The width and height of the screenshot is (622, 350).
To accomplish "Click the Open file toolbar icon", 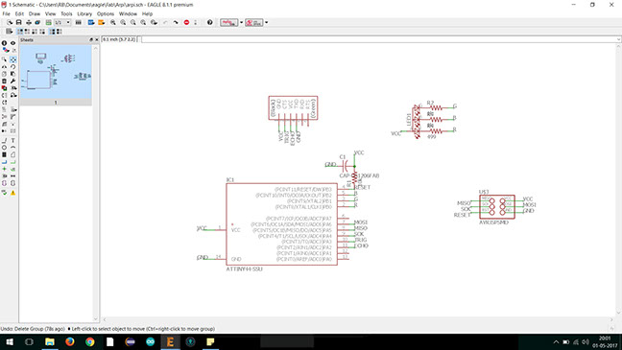I will tap(10, 23).
